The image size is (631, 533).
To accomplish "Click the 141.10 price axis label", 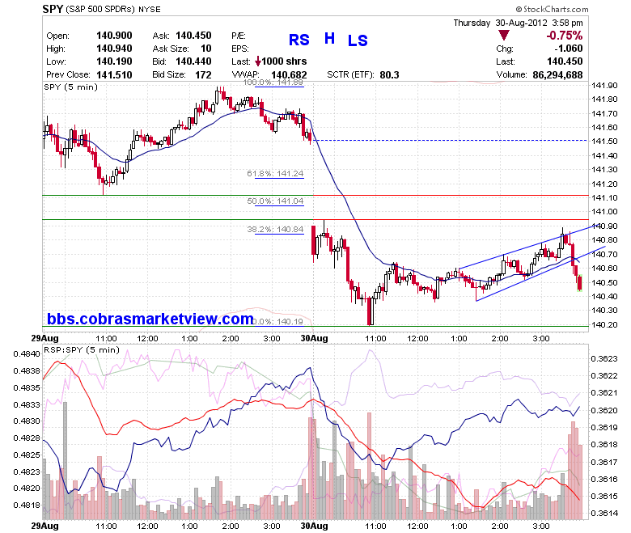I will 604,197.
